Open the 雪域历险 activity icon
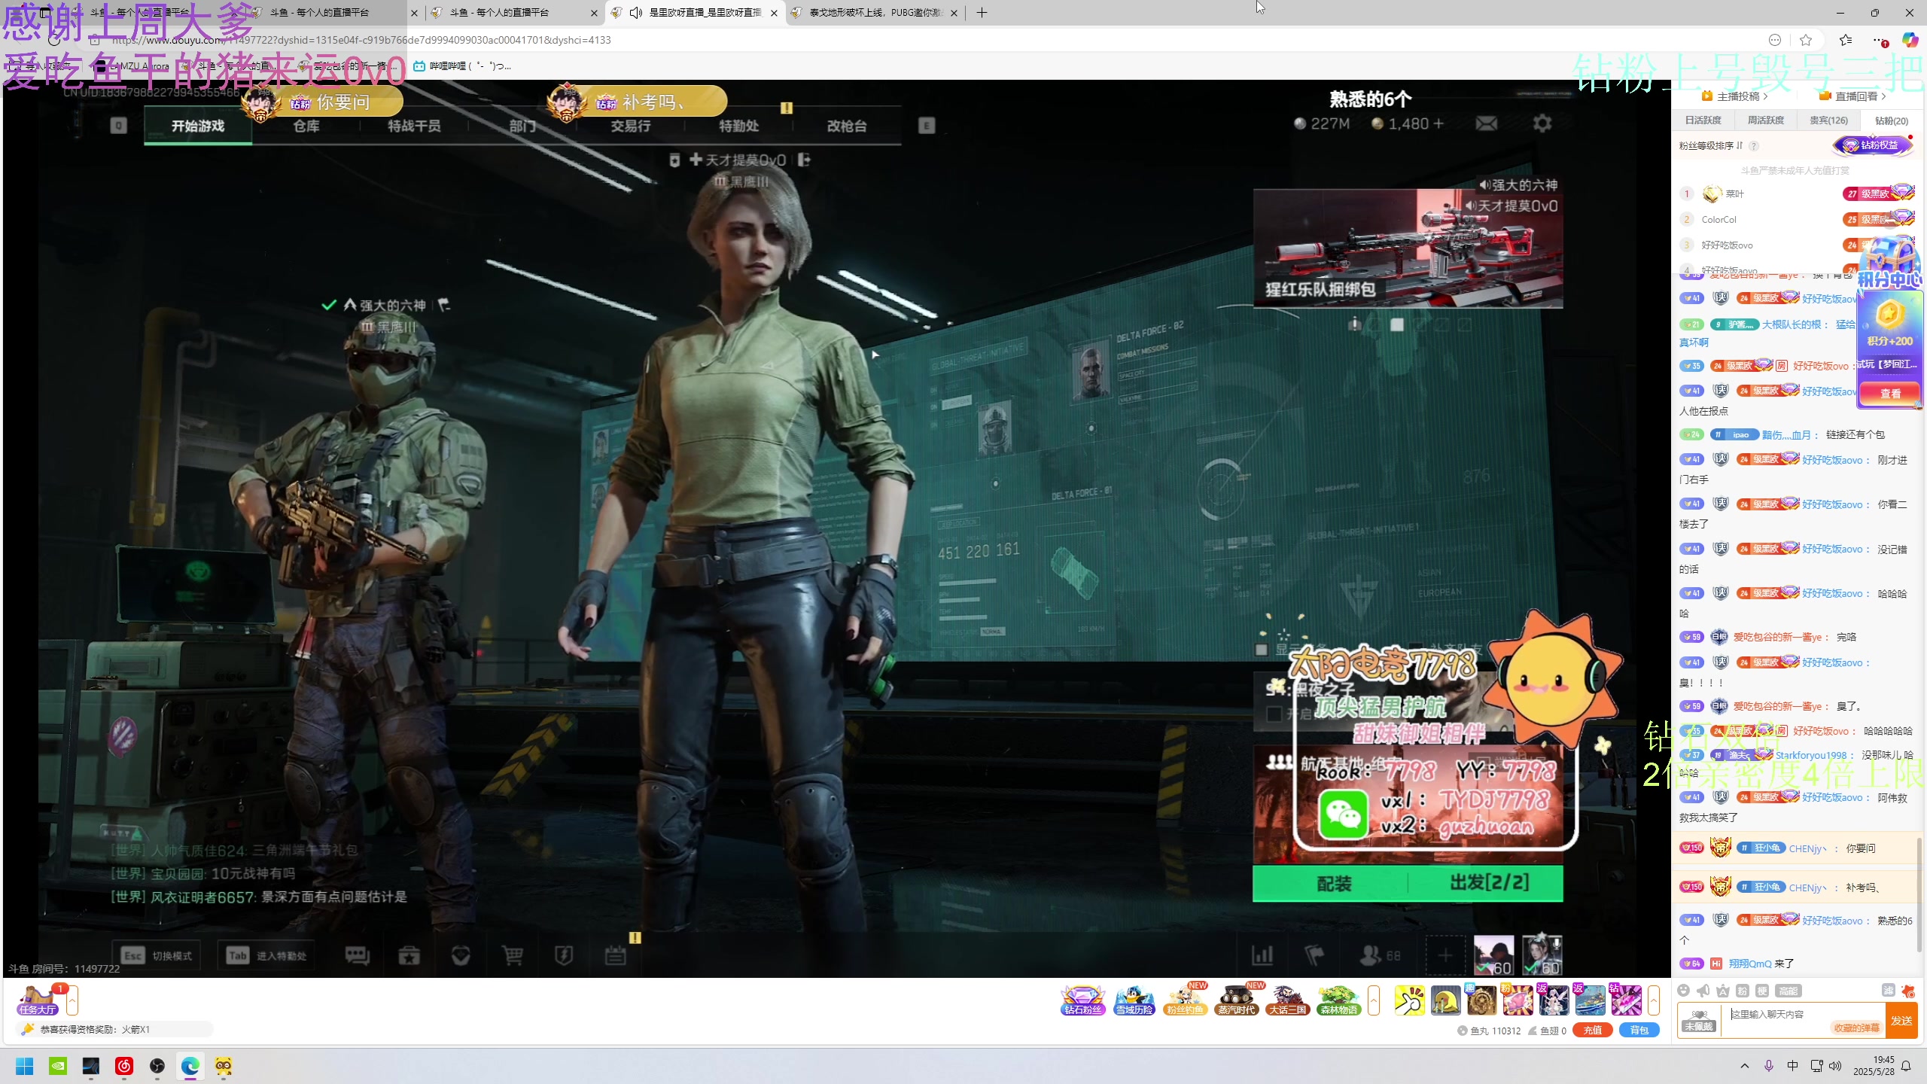The image size is (1927, 1084). (1134, 1000)
